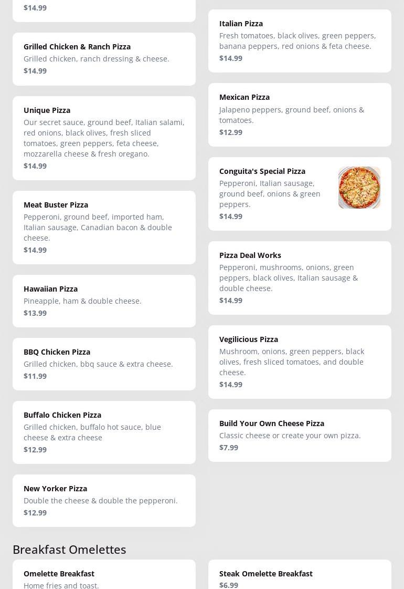Select the Vegilicious Pizza card
Image resolution: width=404 pixels, height=589 pixels.
tap(300, 361)
